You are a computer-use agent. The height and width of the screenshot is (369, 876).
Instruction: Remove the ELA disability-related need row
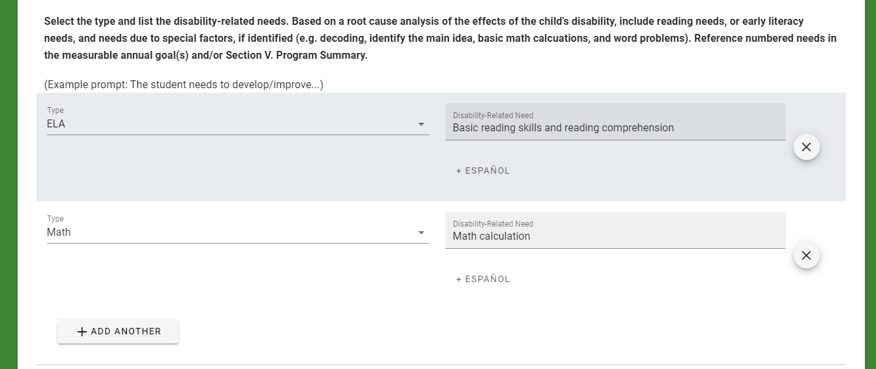click(806, 147)
